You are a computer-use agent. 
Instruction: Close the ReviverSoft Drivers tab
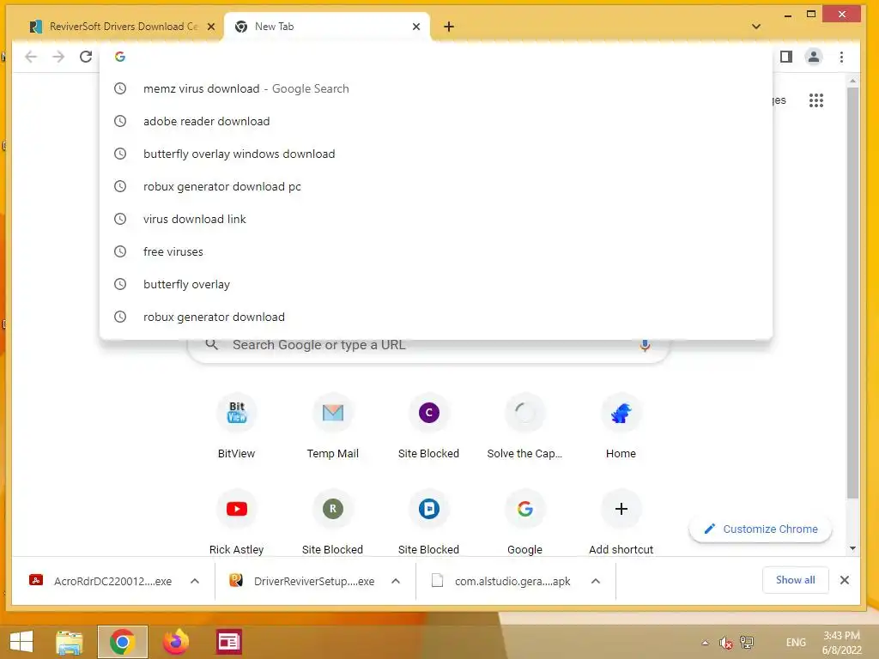pyautogui.click(x=211, y=27)
